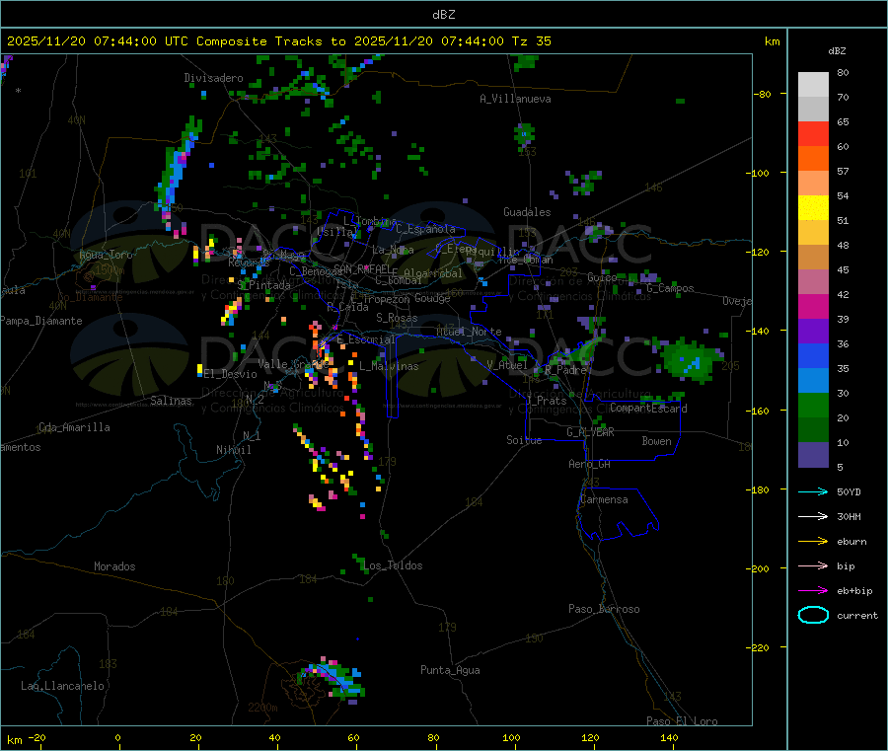Click the 'R_Padre' map label
Viewport: 888px width, 751px height.
coord(565,370)
